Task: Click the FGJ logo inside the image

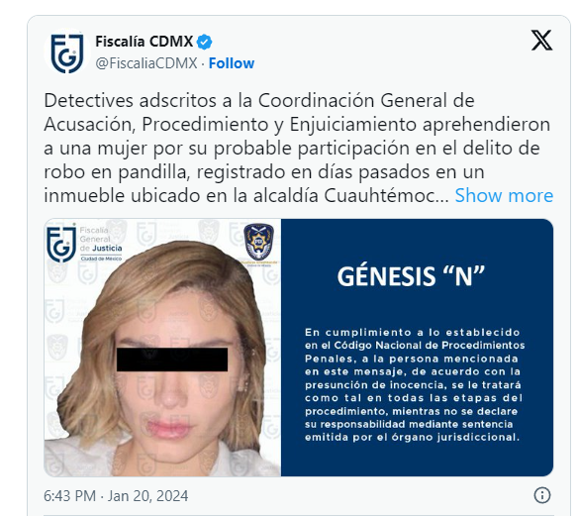Action: pyautogui.click(x=61, y=244)
